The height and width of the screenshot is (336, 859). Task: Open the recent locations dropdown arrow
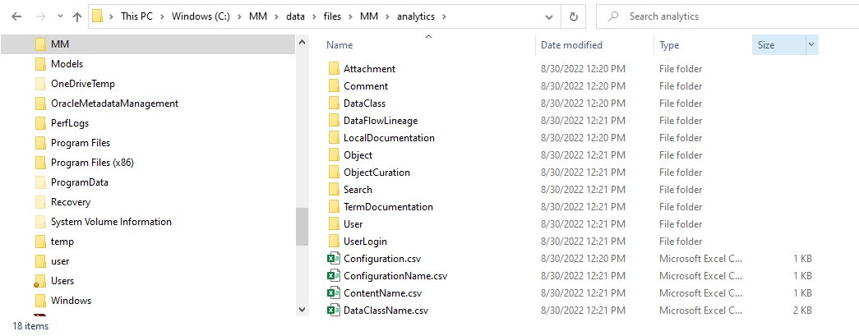58,16
